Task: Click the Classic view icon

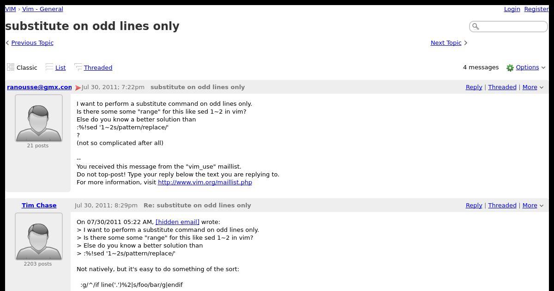Action: coord(11,67)
